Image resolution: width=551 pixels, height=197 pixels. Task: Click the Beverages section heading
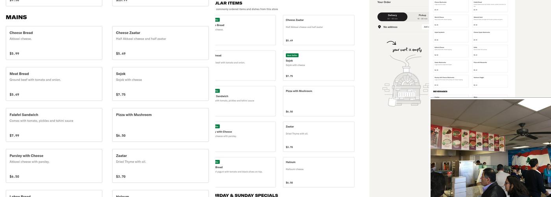[x=440, y=91]
